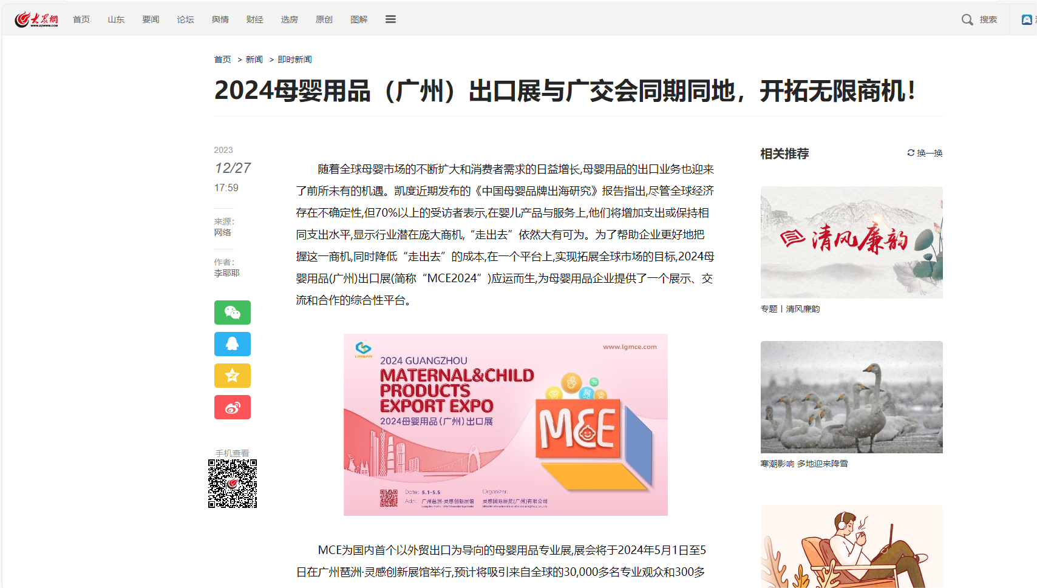Click 换一换 to refresh recommendations

point(930,153)
